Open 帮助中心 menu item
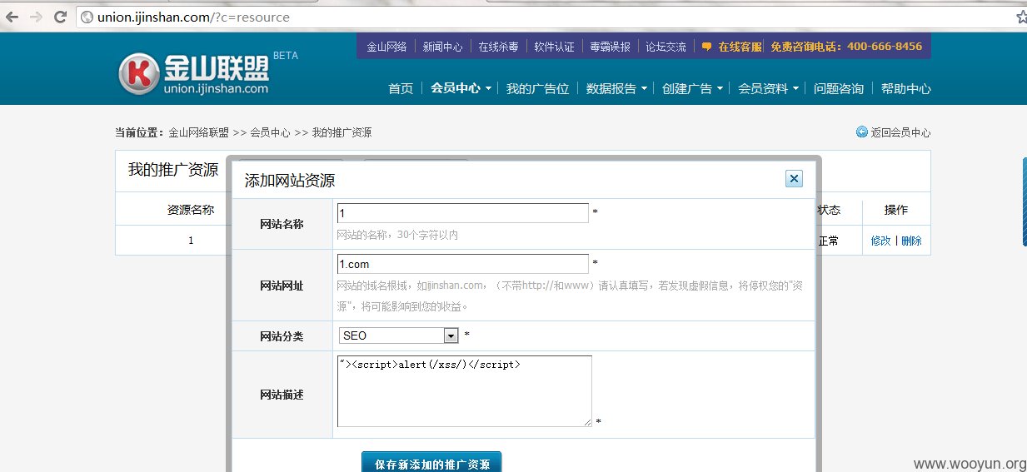The height and width of the screenshot is (472, 1027). [x=906, y=88]
